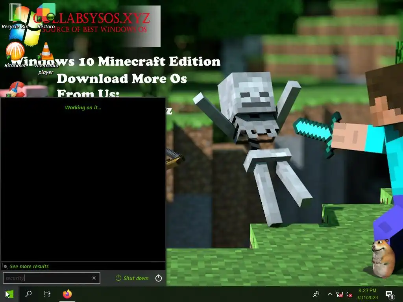
Task: Open the Restoro desktop shortcut
Action: [x=46, y=16]
